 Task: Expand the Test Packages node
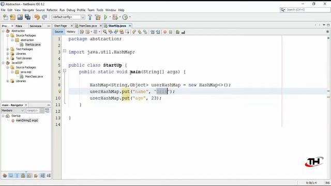8,49
